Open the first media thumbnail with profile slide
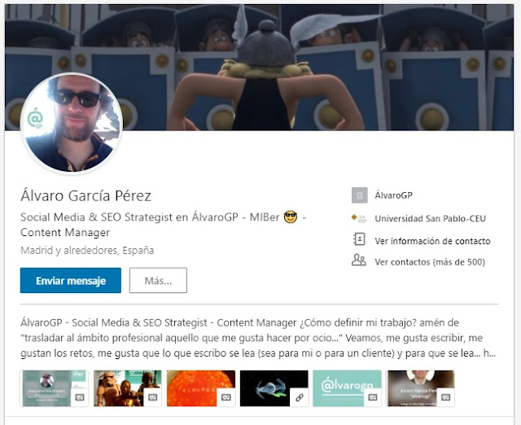The width and height of the screenshot is (521, 425). 55,388
